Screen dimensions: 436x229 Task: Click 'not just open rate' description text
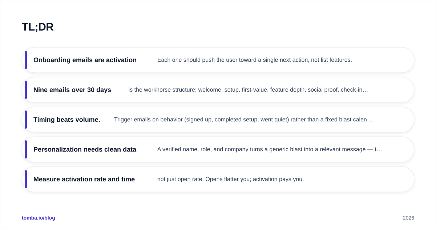(x=230, y=179)
